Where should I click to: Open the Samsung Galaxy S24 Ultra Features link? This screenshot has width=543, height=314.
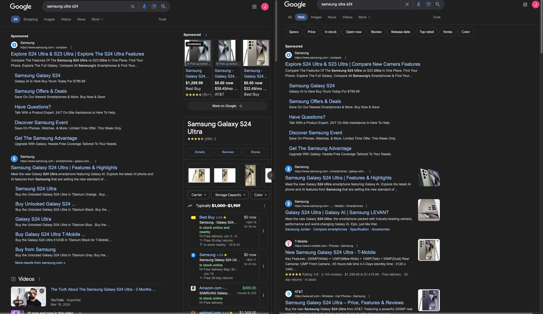pos(64,168)
